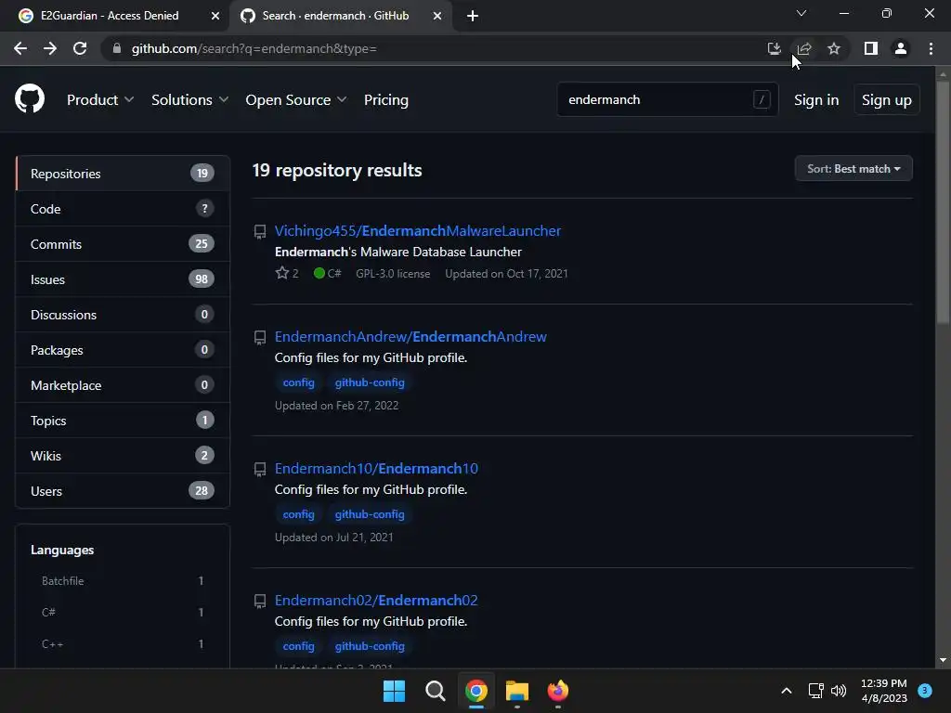Open the clock and date in the taskbar

[x=884, y=691]
